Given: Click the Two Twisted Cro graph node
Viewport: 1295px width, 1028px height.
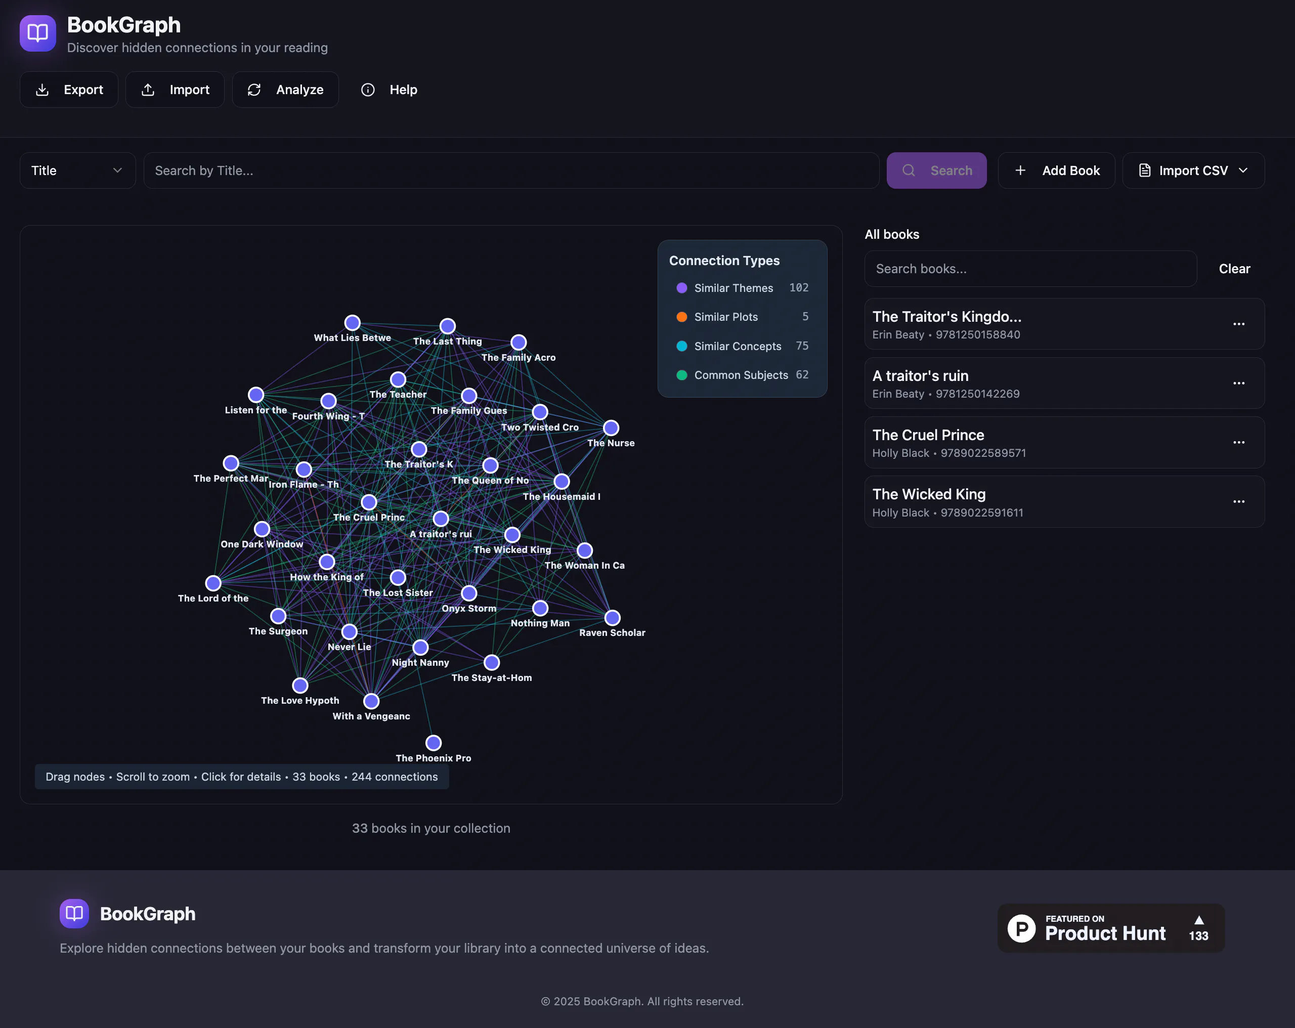Looking at the screenshot, I should point(540,412).
